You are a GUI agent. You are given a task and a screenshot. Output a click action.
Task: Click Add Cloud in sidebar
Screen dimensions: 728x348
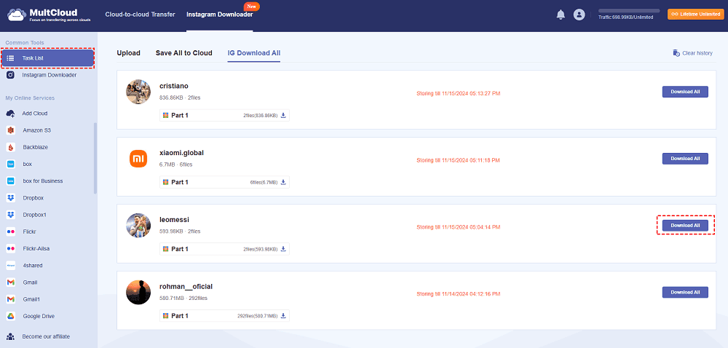click(x=35, y=114)
